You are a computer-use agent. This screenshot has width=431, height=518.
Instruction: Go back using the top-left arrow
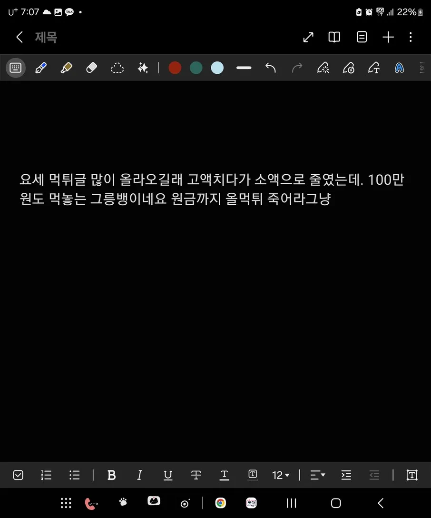pos(20,37)
